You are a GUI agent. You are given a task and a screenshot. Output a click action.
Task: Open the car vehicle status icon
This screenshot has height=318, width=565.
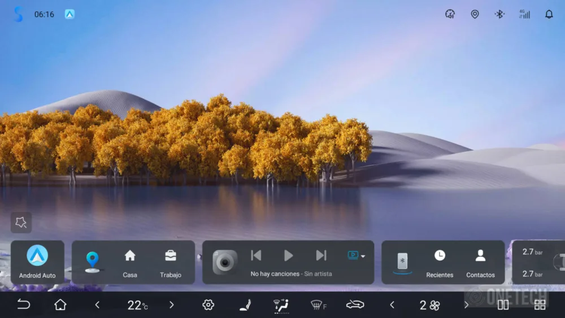355,305
